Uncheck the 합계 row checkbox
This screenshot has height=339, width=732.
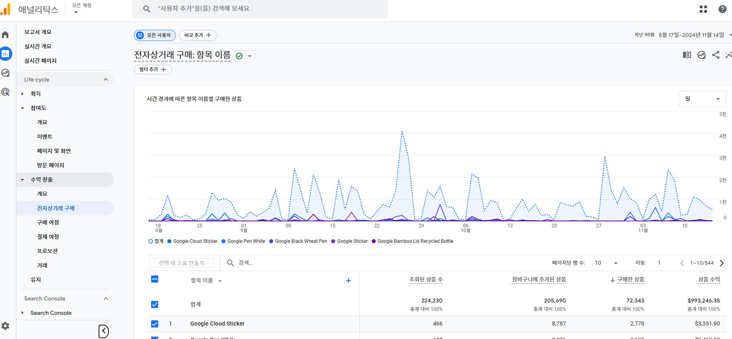[x=155, y=304]
